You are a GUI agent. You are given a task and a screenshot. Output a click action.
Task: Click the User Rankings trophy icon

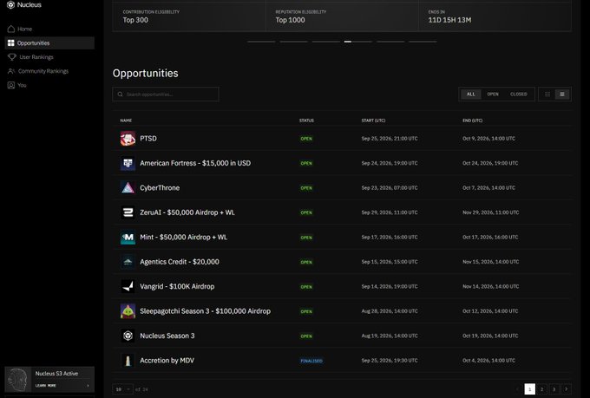click(11, 57)
